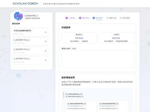The width and height of the screenshot is (150, 112).
Task: Click the $30 $0 點 price
Action: pyautogui.click(x=79, y=38)
